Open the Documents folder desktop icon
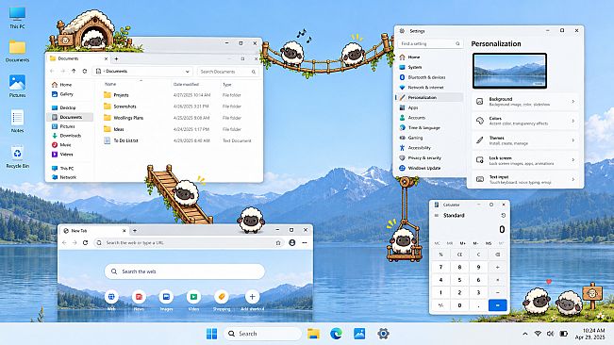614x345 pixels. click(17, 52)
